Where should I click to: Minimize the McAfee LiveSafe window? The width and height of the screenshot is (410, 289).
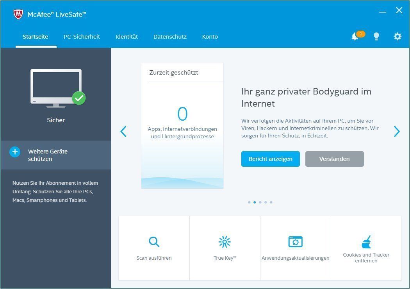(383, 12)
